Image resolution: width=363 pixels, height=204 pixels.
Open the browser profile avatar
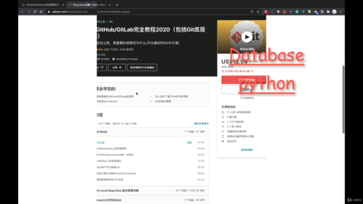pos(334,11)
